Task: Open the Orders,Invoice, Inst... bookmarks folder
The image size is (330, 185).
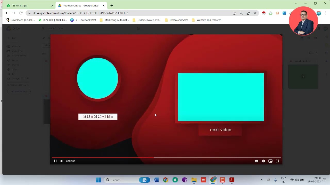Action: (147, 20)
